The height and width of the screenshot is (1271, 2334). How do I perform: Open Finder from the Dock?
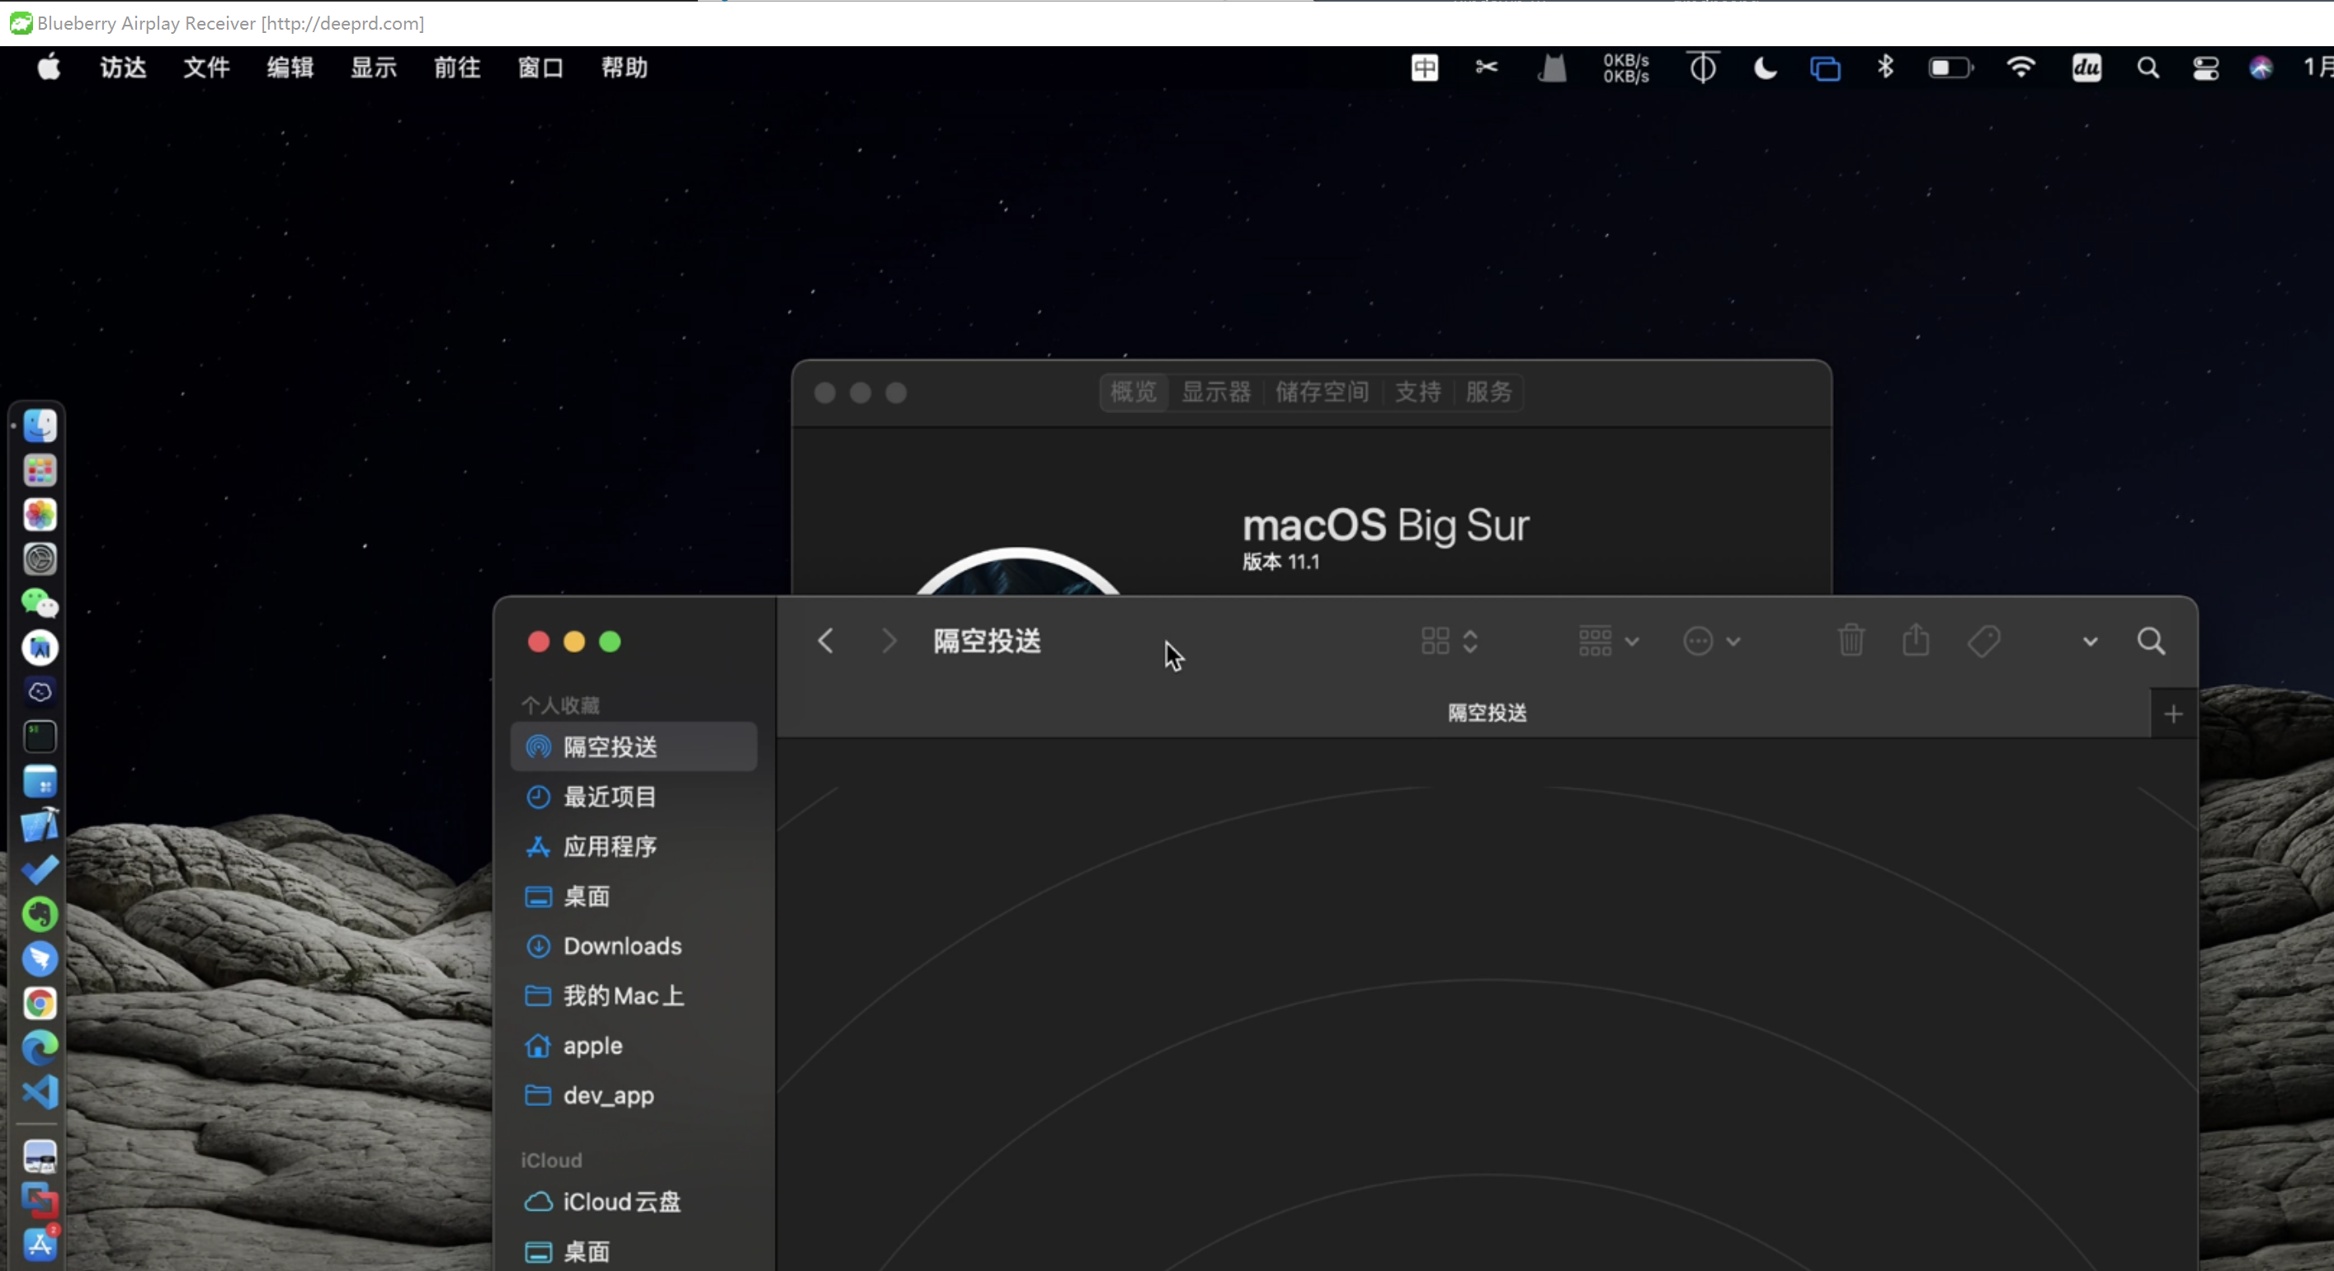[x=40, y=425]
